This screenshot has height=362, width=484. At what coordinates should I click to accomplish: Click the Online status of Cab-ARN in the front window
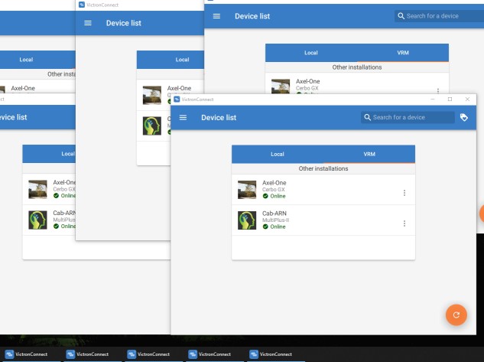click(278, 227)
